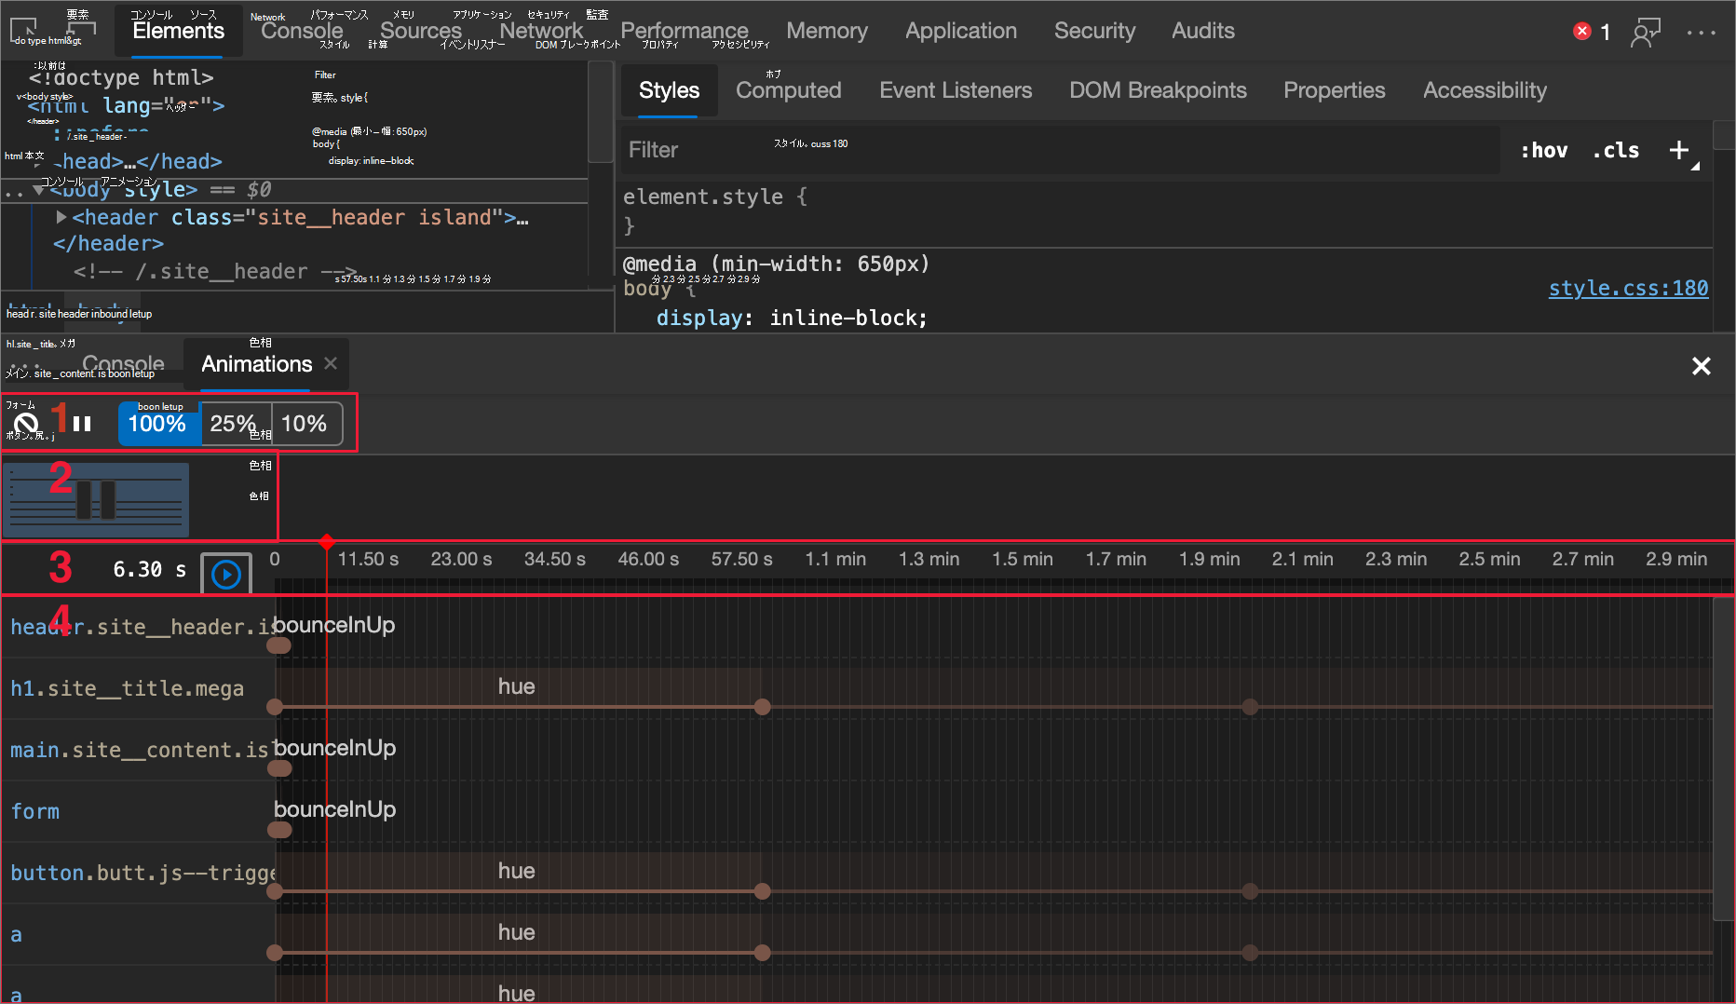Click the form bounceInUp animation handle
The height and width of the screenshot is (1004, 1736).
tap(279, 830)
